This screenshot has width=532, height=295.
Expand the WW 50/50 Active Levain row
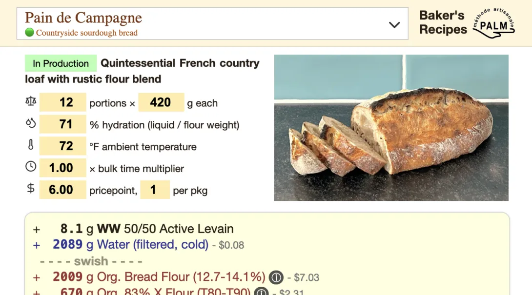(x=37, y=228)
